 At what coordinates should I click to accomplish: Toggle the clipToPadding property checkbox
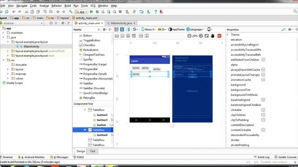[x=263, y=120]
